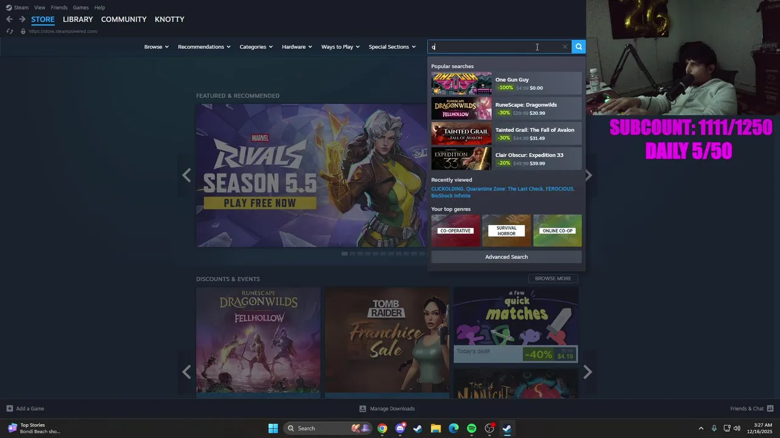780x438 pixels.
Task: Open the Help menu
Action: pos(99,7)
